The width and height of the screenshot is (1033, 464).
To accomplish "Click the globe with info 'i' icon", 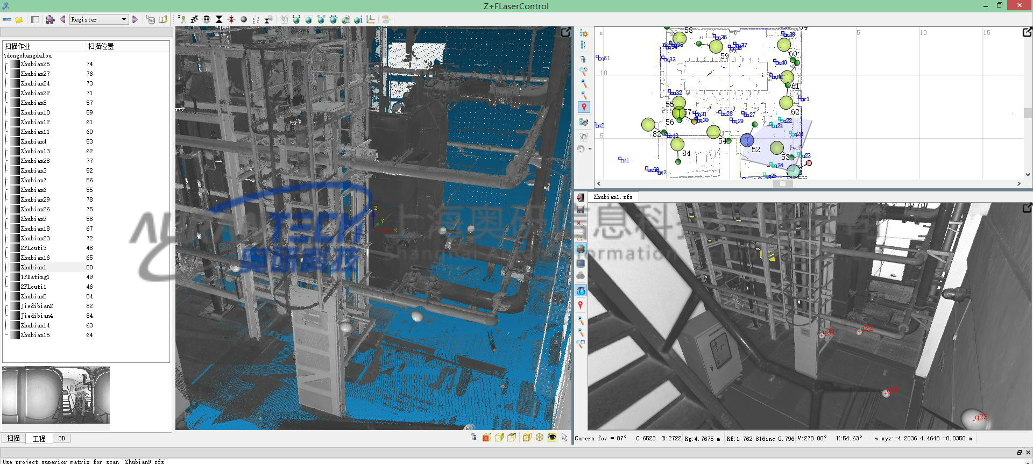I will (358, 19).
